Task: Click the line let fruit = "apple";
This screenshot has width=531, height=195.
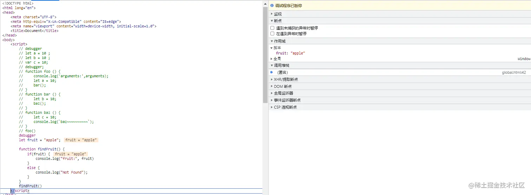Action: coord(40,140)
